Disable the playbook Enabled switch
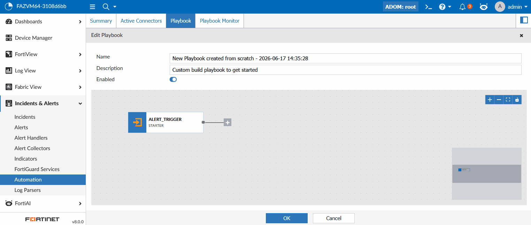531x225 pixels. click(x=173, y=79)
